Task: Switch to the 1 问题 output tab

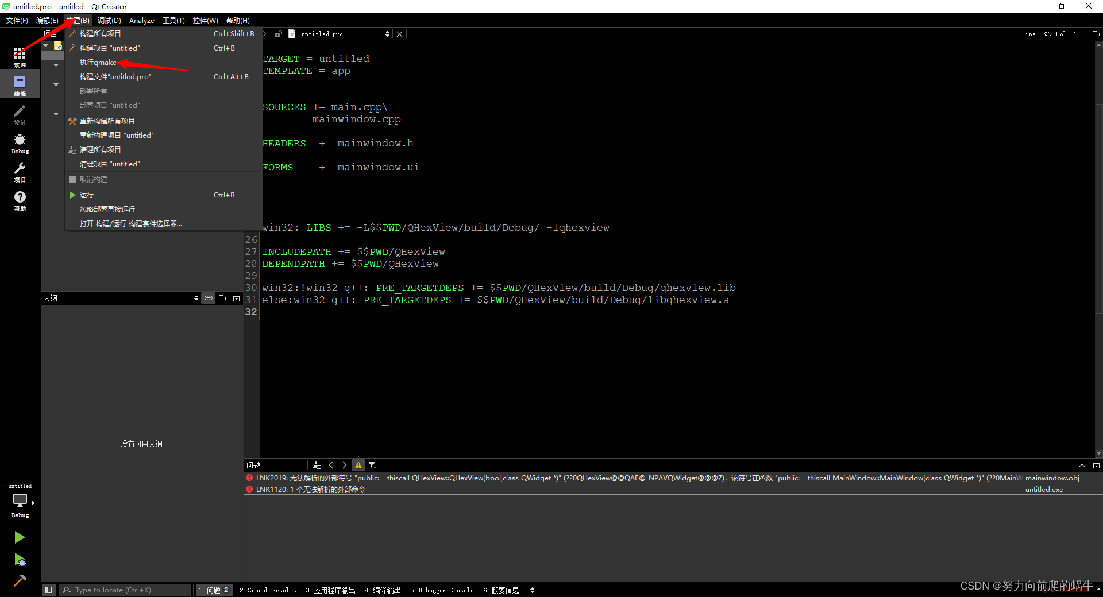Action: pyautogui.click(x=214, y=590)
